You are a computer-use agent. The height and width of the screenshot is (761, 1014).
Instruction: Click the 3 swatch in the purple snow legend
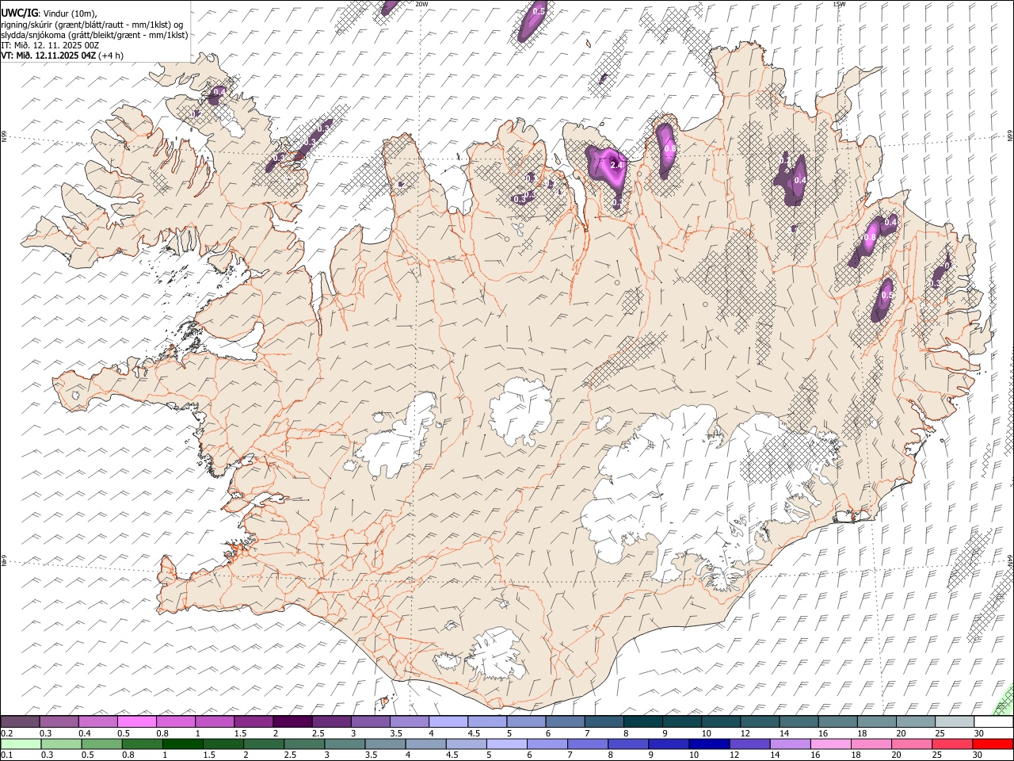(369, 722)
